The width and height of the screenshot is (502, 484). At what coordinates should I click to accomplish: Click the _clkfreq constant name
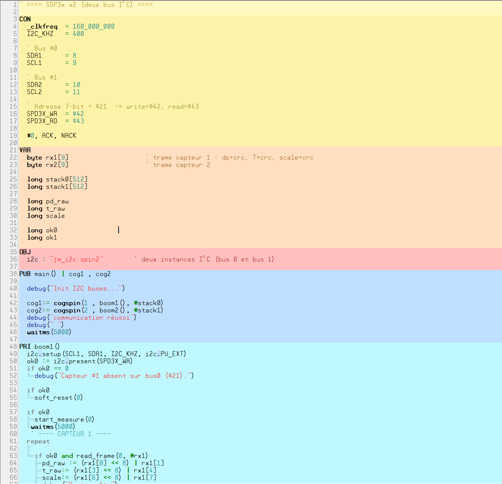(42, 26)
